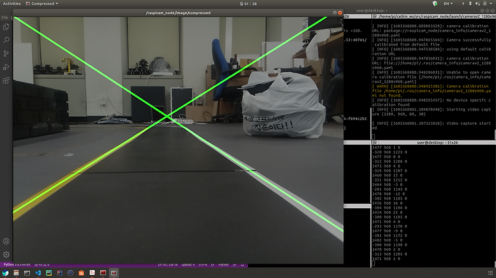Open Visual Studio Code from the dock

click(x=38, y=273)
